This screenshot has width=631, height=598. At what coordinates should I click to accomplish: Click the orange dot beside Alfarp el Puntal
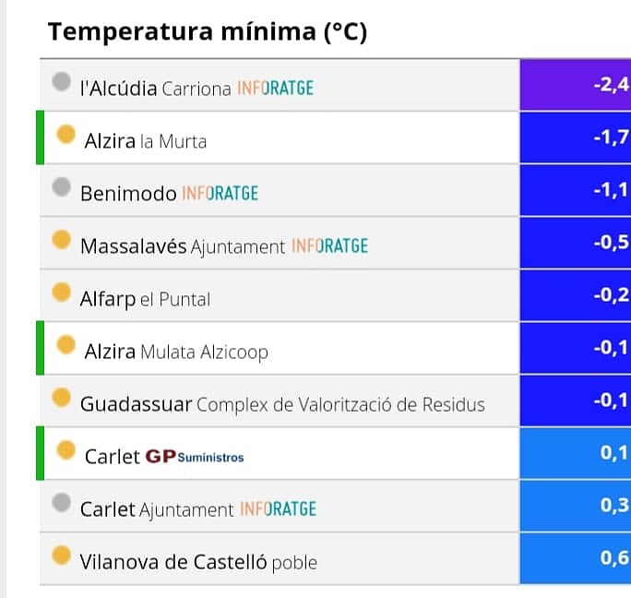(x=62, y=293)
